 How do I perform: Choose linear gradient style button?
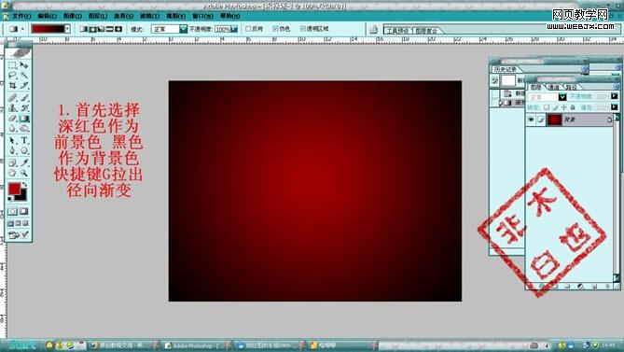point(84,29)
